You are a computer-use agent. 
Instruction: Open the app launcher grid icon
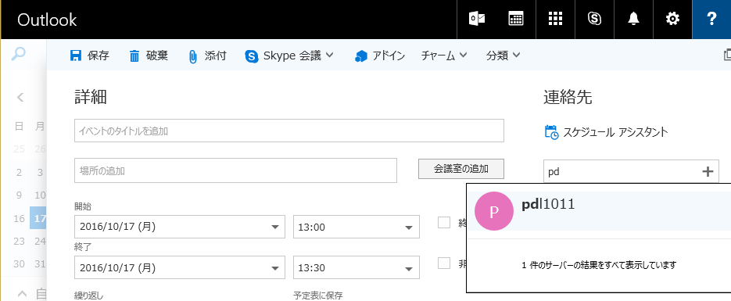(555, 19)
